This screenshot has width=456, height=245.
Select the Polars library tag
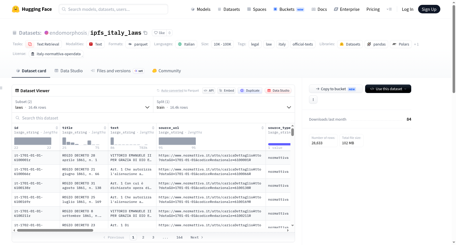click(401, 44)
